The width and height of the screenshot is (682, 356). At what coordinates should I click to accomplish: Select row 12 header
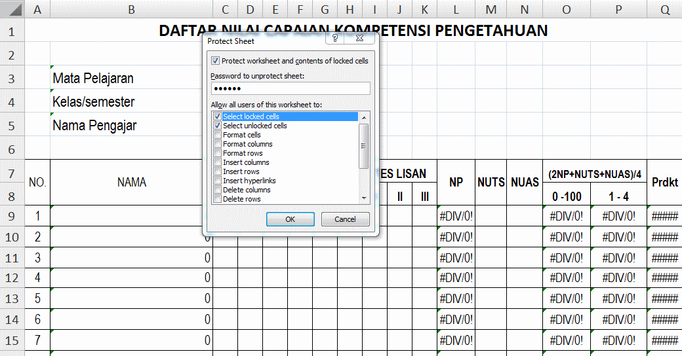(x=12, y=277)
